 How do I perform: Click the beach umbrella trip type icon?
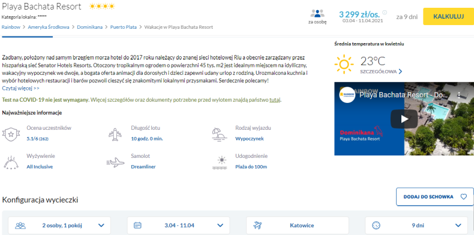[x=219, y=135]
